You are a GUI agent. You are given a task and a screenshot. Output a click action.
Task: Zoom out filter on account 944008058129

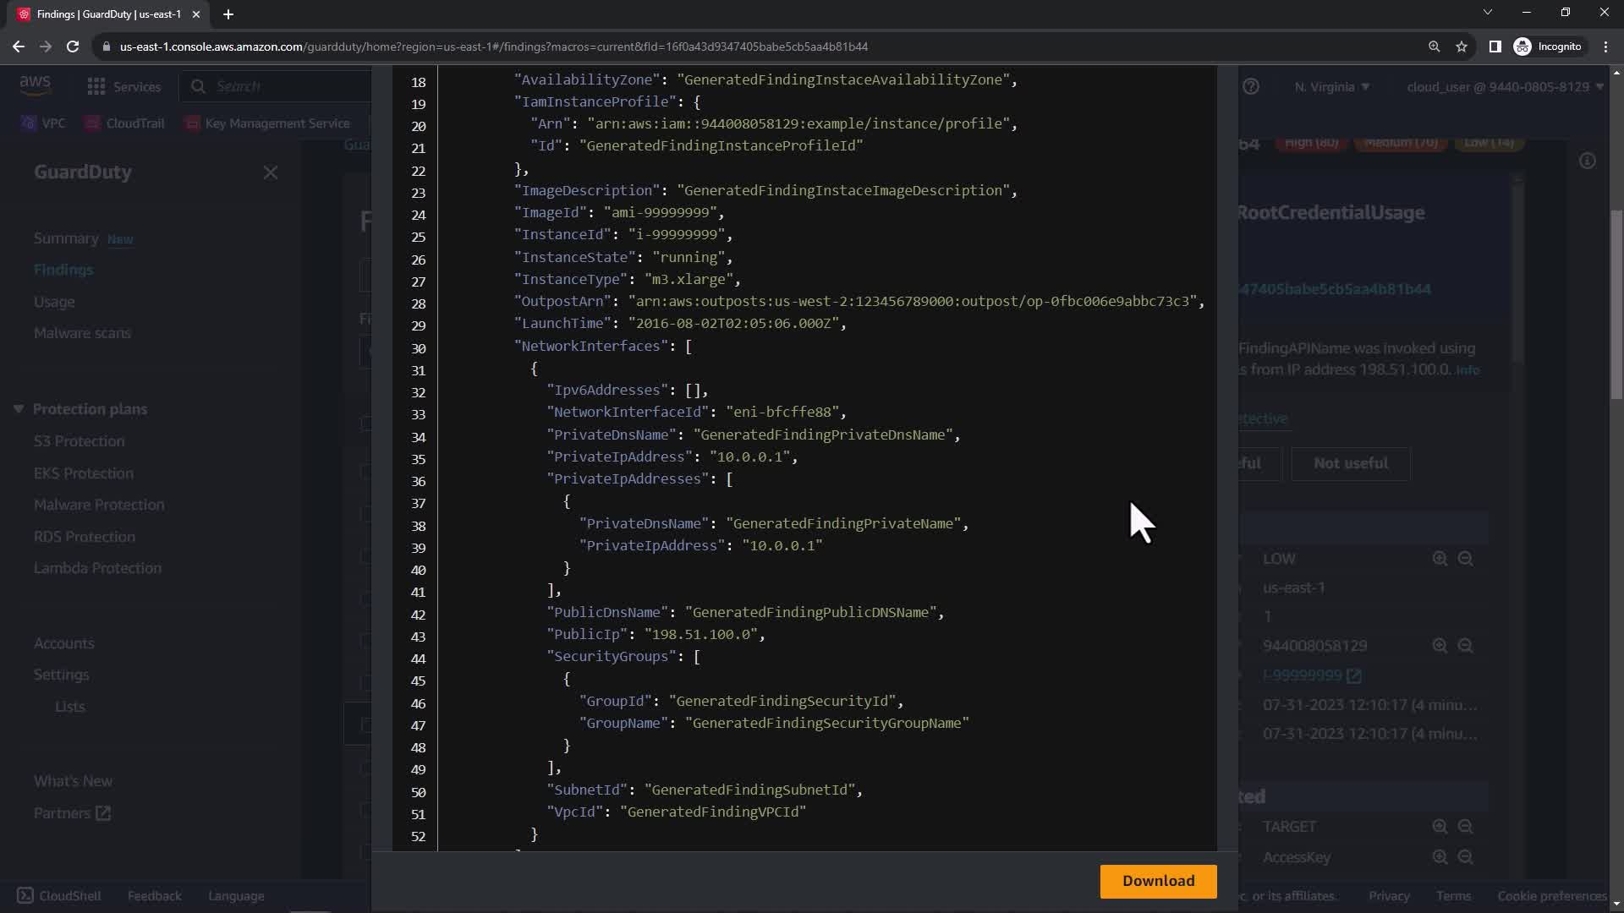[x=1466, y=646]
